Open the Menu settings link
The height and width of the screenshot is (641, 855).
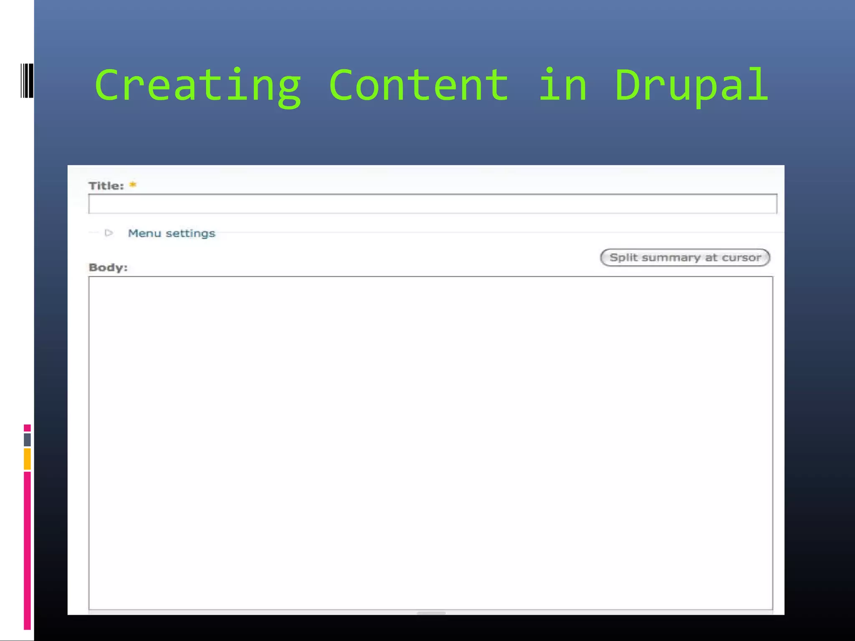point(171,233)
